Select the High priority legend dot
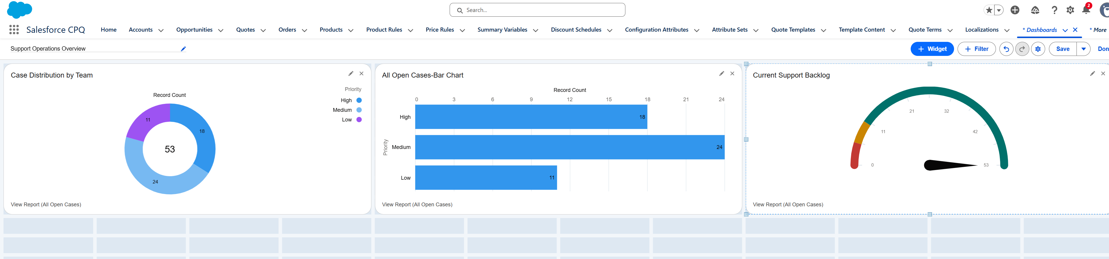 pos(359,100)
